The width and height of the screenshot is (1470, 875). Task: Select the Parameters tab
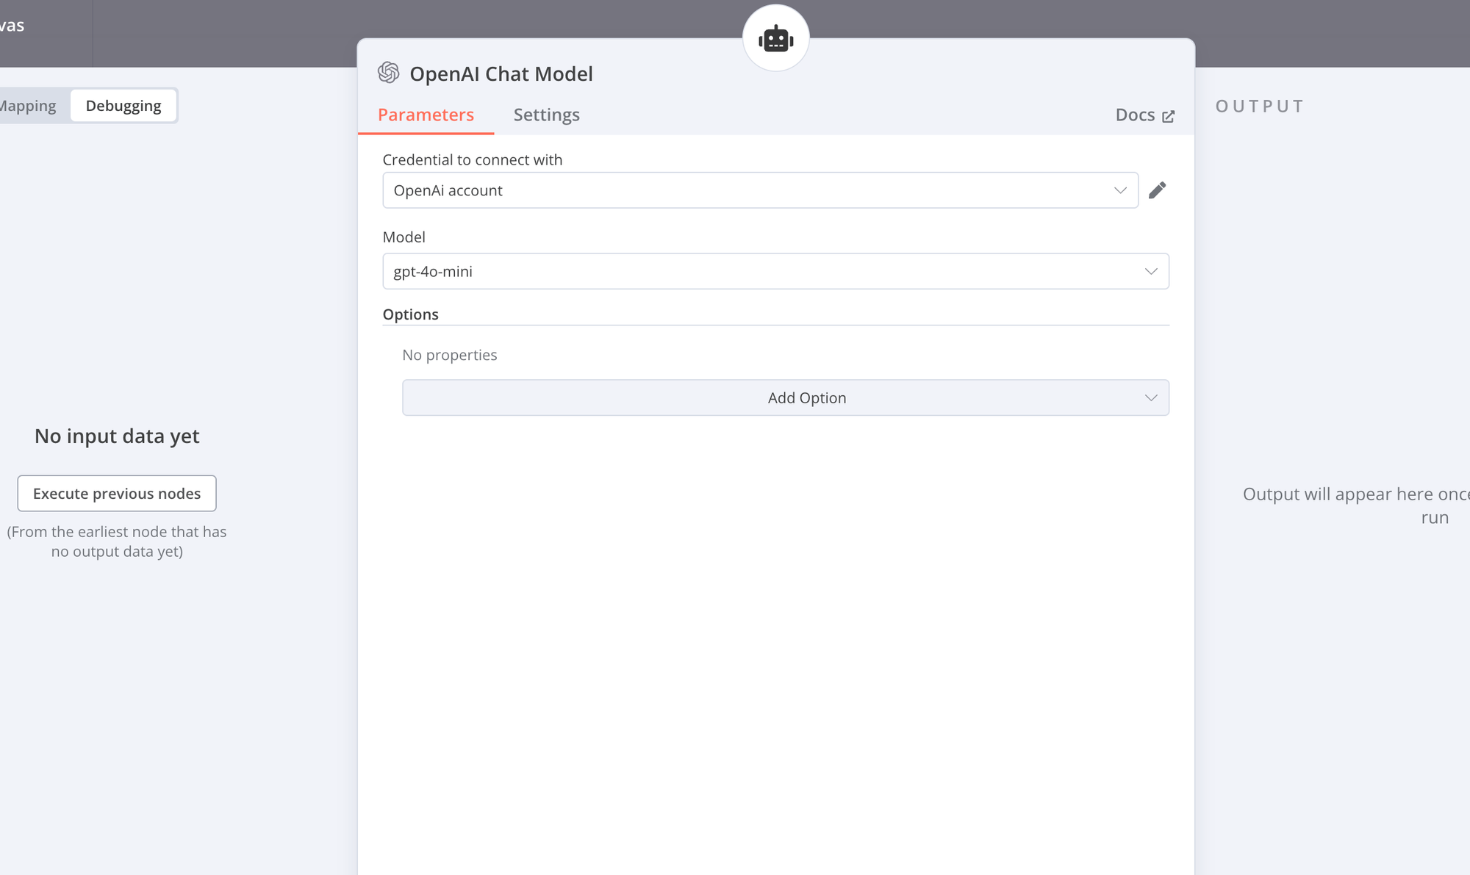426,115
